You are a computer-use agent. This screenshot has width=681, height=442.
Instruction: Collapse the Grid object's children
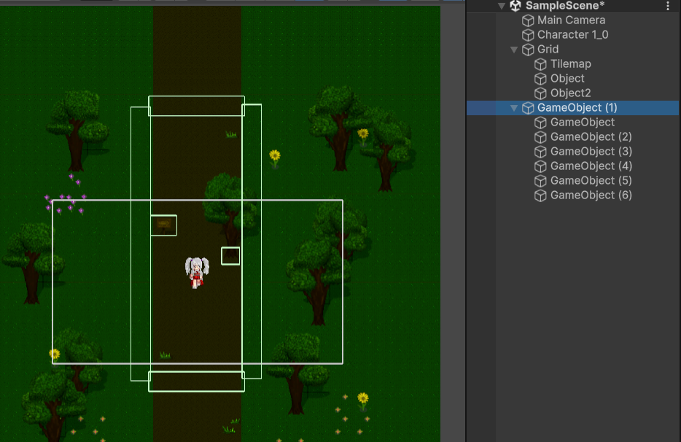pyautogui.click(x=514, y=50)
